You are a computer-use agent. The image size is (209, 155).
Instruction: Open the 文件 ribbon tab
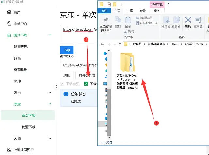tap(104, 11)
